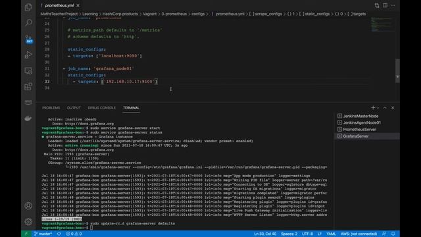The width and height of the screenshot is (421, 237).
Task: Close the terminal panel
Action: point(393,108)
